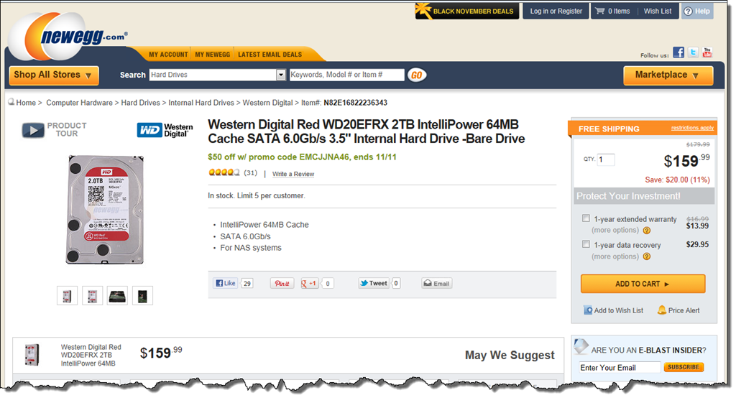Click the promo code EMCJJNA46 text
The height and width of the screenshot is (403, 736).
coord(324,157)
